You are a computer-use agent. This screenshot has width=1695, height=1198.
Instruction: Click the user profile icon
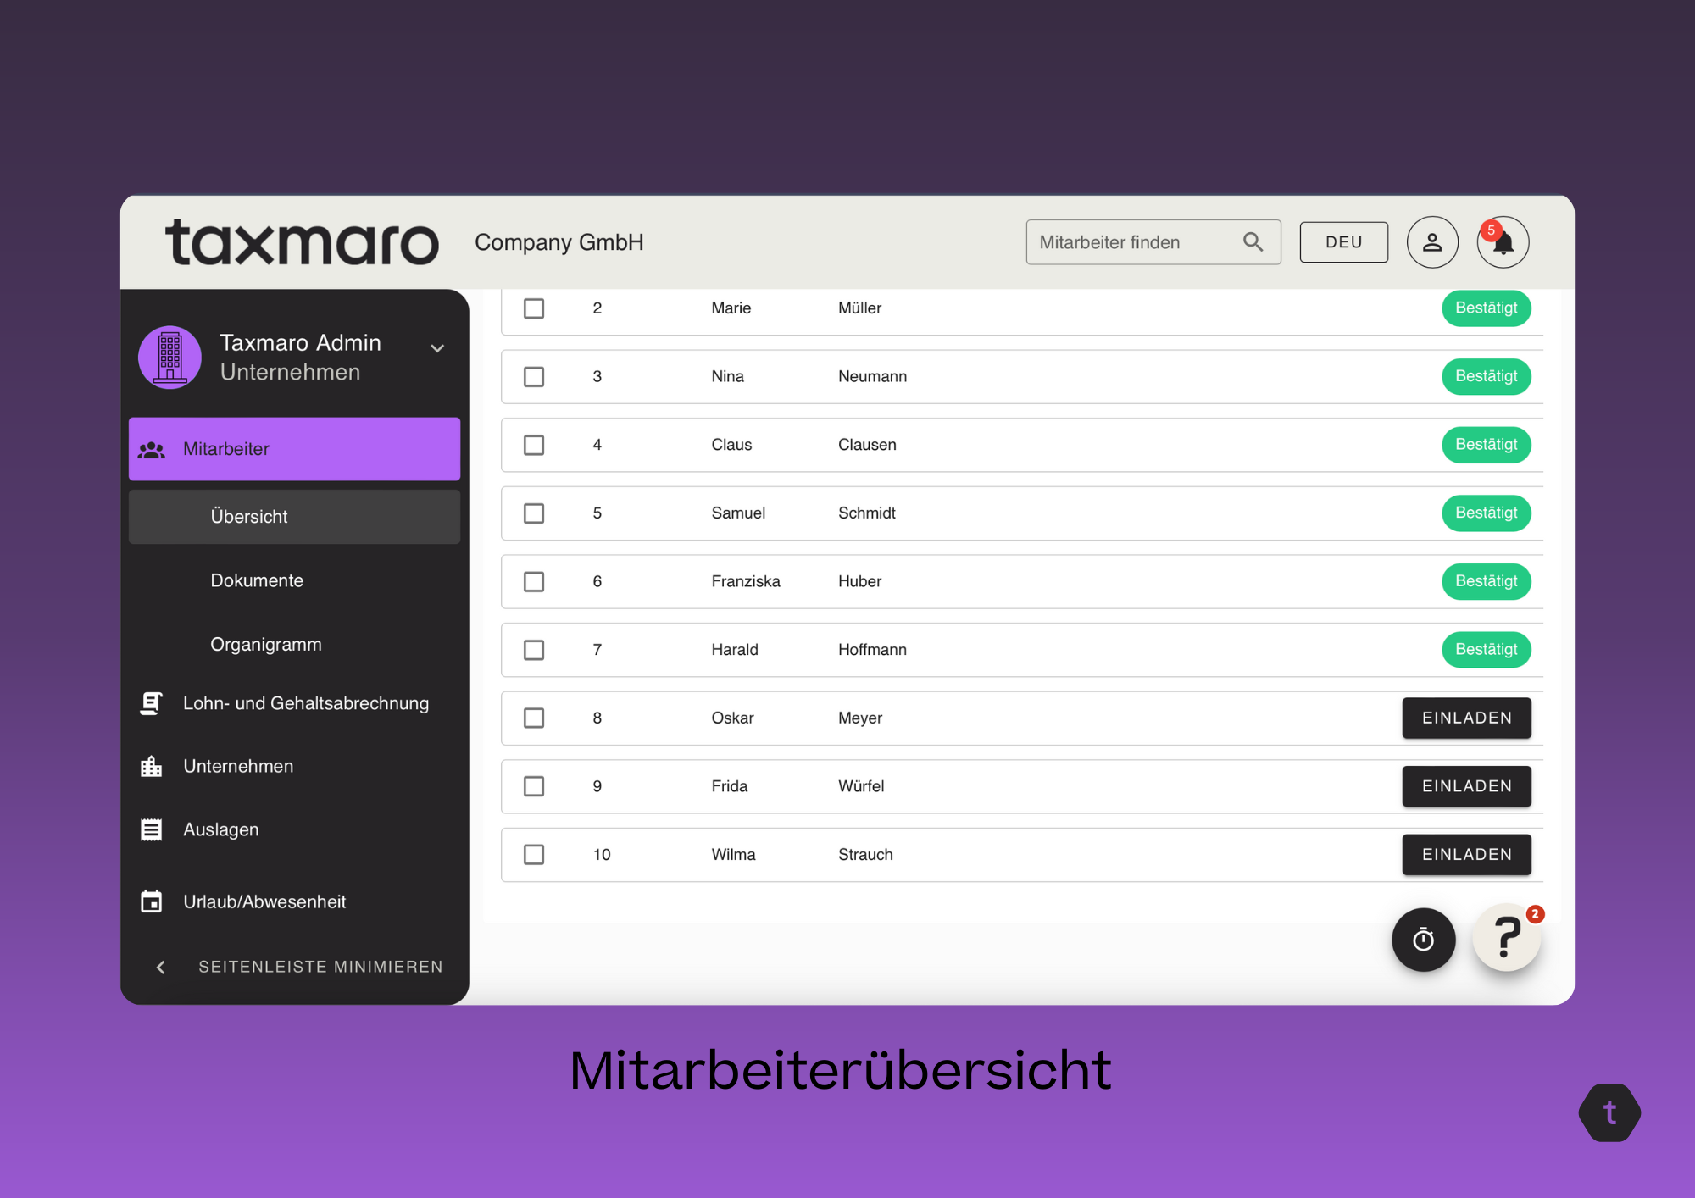[x=1432, y=242]
